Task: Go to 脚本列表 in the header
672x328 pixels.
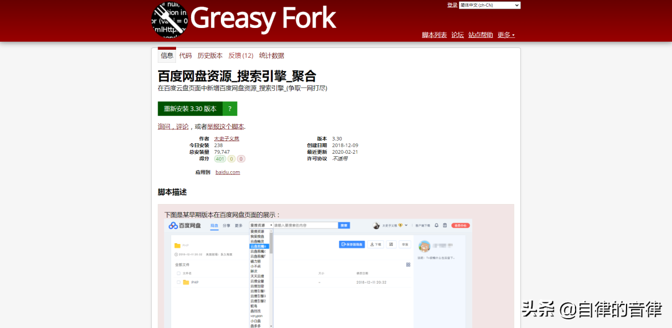Action: coord(434,35)
